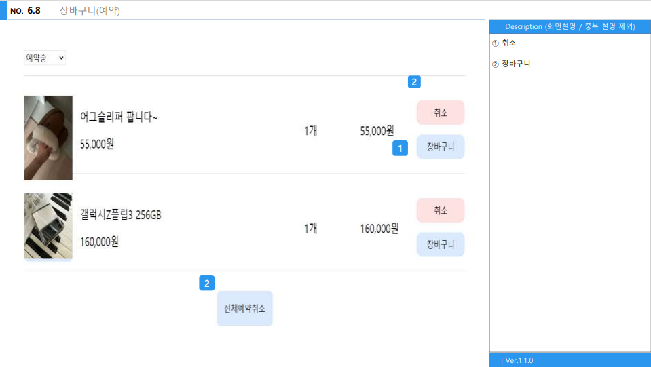651x367 pixels.
Task: Open the 어그슬리퍼 product thumbnail
Action: pyautogui.click(x=48, y=138)
